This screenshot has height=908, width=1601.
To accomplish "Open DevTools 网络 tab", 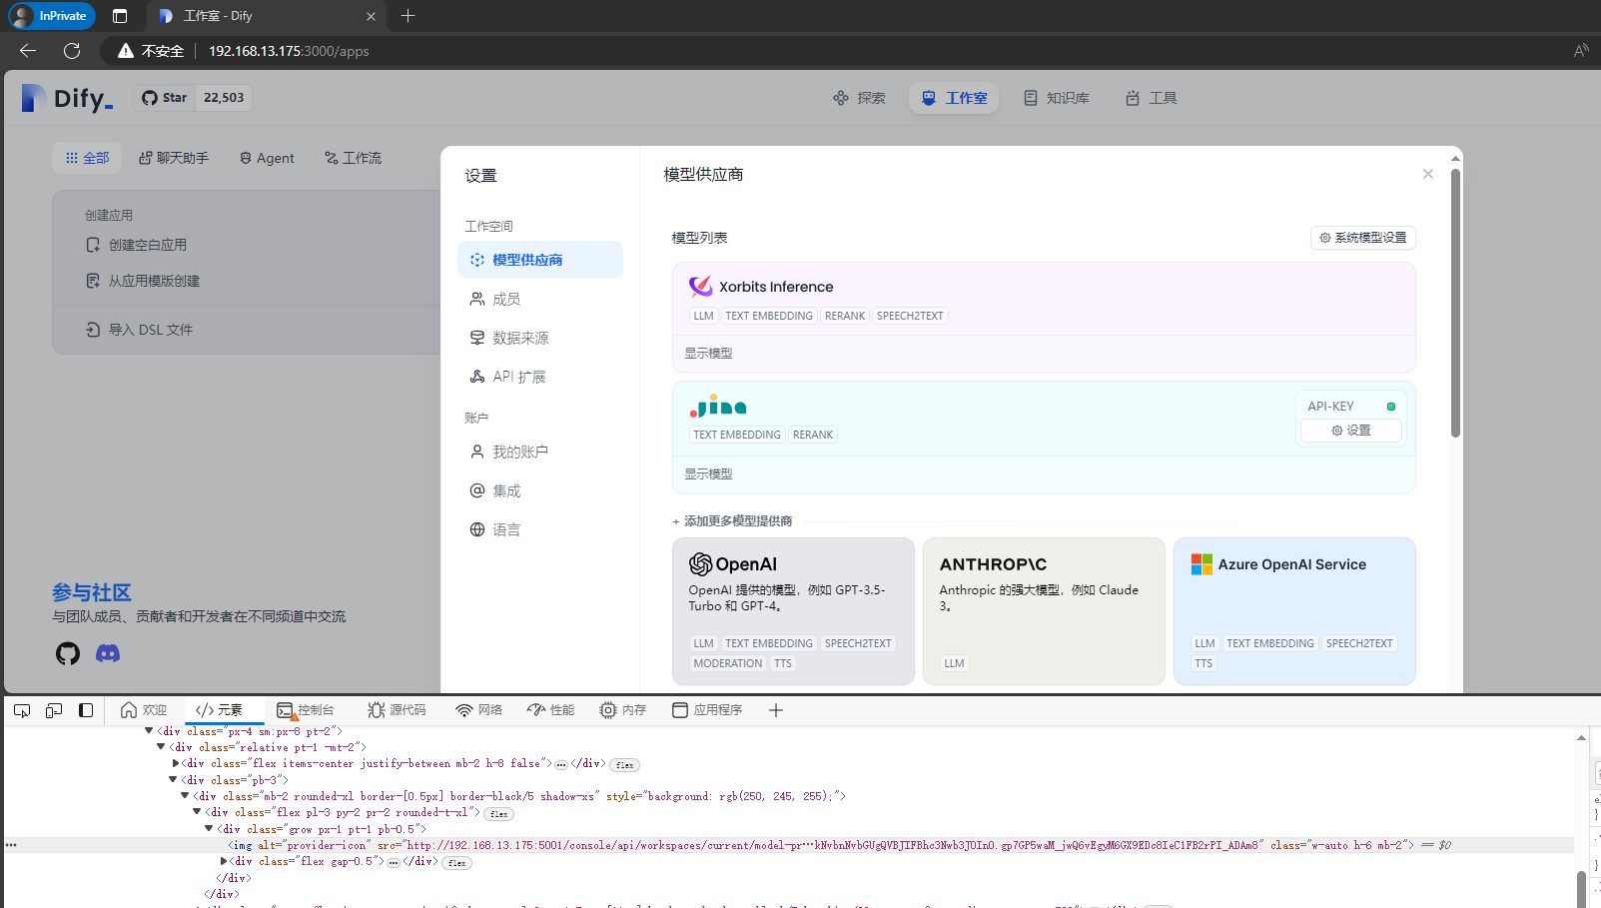I will 479,710.
